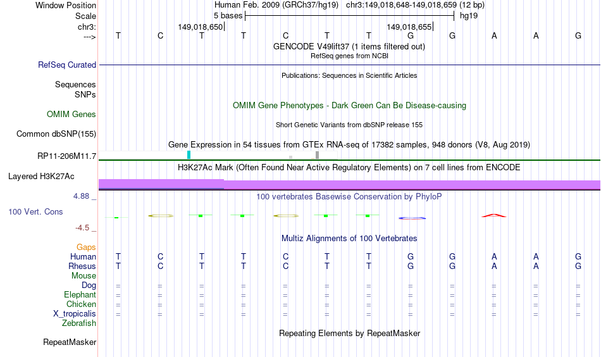Click Publications: Sequences in Scientific Articles title
The width and height of the screenshot is (601, 357).
(349, 75)
